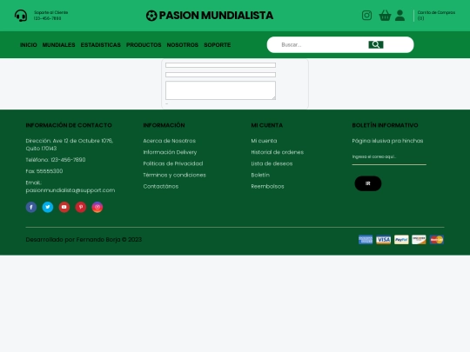The width and height of the screenshot is (470, 352).
Task: Click Desarrollado por Fernando Borja © 2023
Action: (x=84, y=240)
